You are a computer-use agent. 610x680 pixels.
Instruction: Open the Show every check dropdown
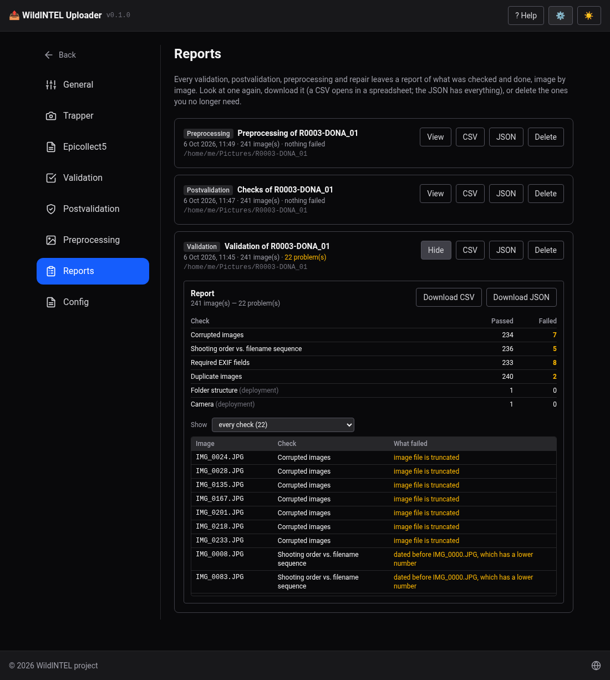point(283,425)
